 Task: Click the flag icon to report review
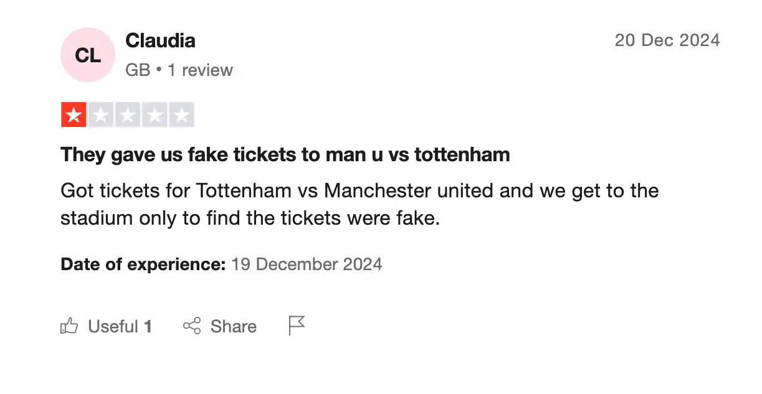(x=297, y=324)
